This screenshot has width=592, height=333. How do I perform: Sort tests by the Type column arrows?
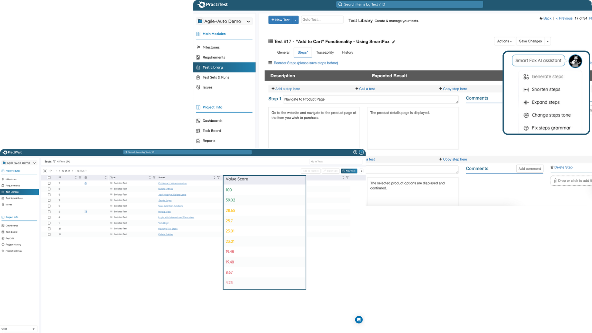click(150, 178)
